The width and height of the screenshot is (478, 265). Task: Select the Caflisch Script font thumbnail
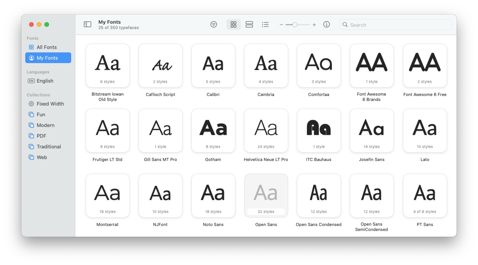click(x=160, y=65)
